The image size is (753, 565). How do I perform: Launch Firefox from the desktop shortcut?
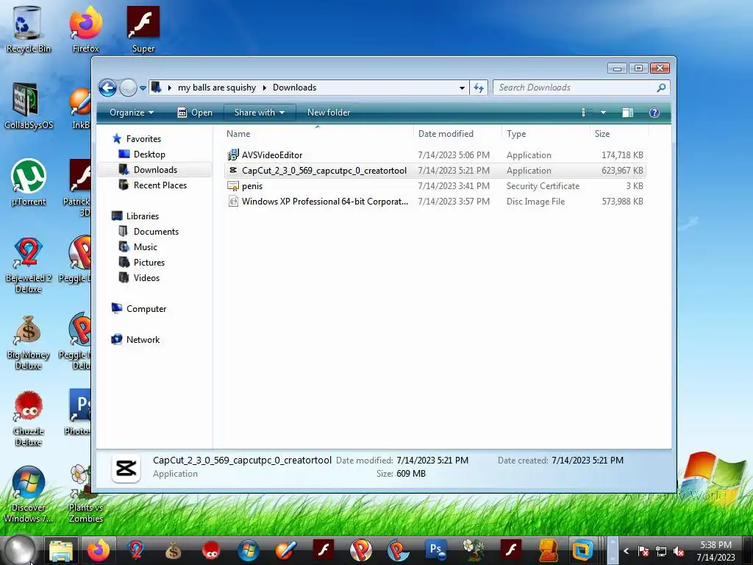tap(85, 29)
